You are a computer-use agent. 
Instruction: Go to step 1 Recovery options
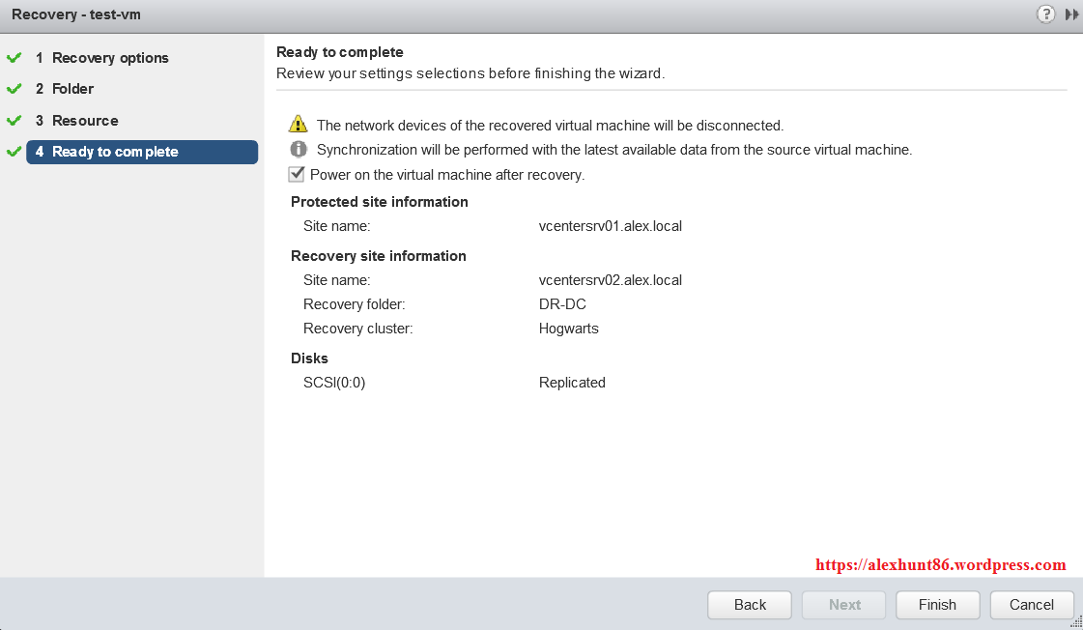pyautogui.click(x=109, y=58)
